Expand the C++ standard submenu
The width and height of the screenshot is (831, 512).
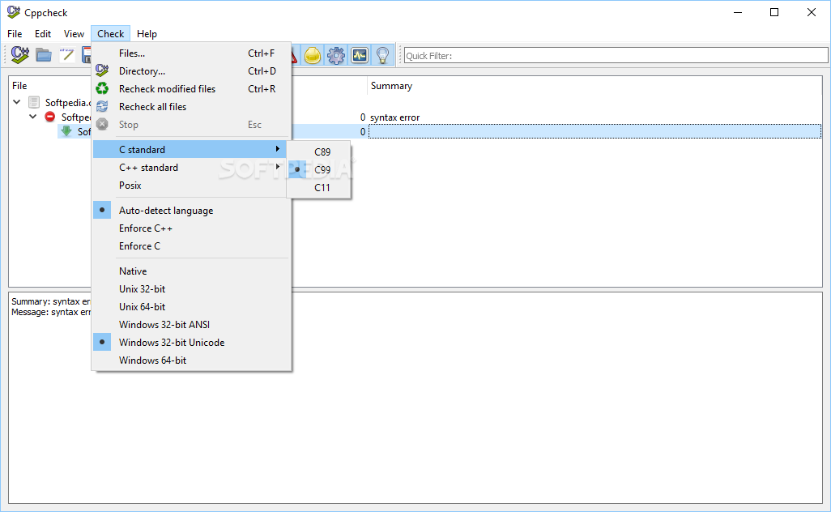click(x=191, y=168)
